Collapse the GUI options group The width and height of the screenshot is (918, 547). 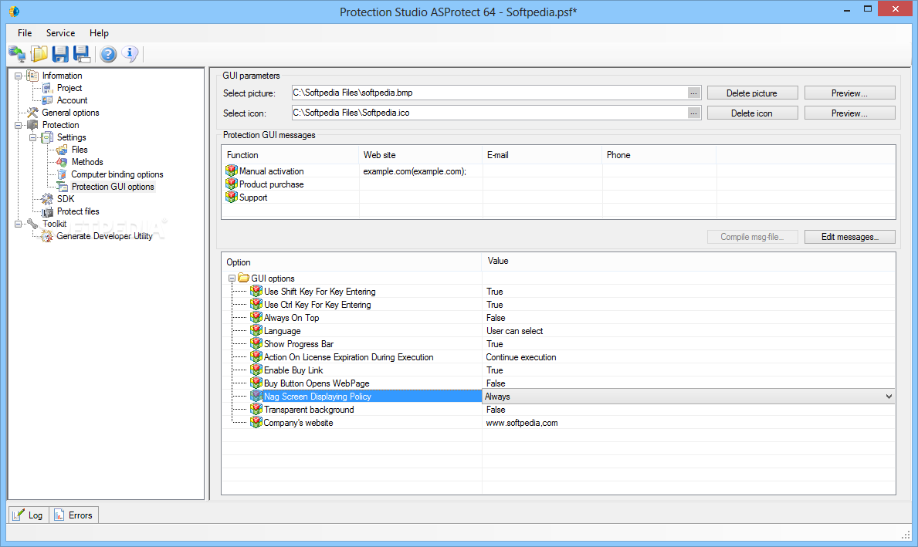[x=232, y=279]
